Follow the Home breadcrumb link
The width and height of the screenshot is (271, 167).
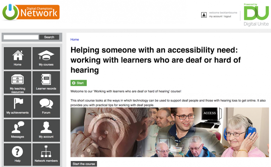click(75, 40)
